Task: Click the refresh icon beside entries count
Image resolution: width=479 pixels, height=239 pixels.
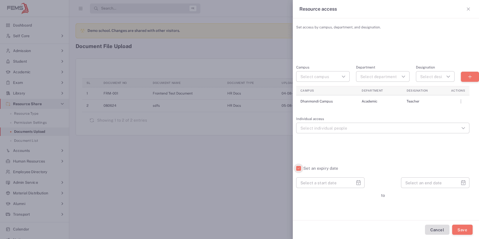Action: 92,120
